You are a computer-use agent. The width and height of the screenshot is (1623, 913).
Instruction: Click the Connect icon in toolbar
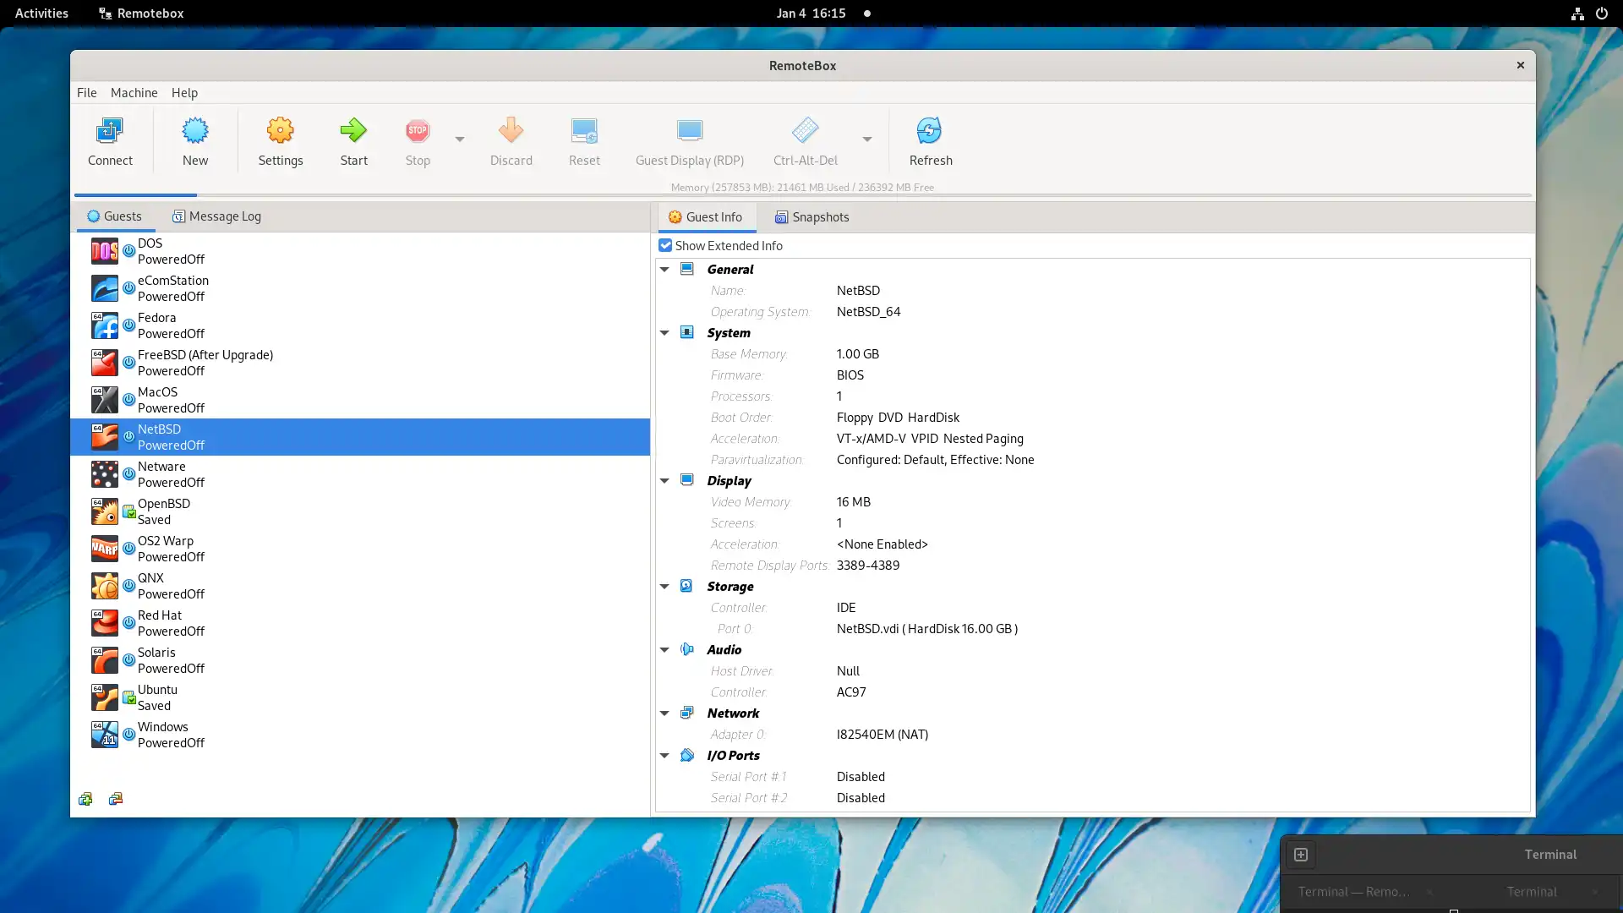(111, 132)
